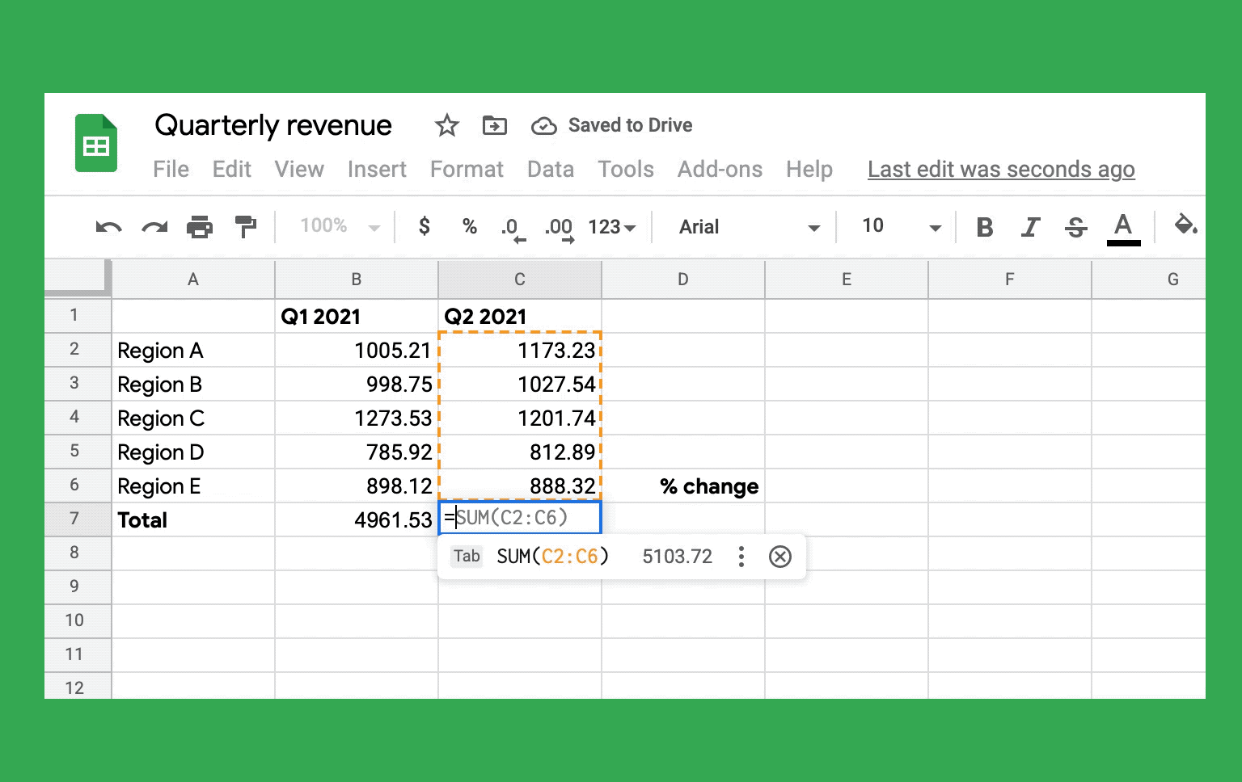Select the Q2 2021 header cell
Viewport: 1242px width, 782px height.
520,316
